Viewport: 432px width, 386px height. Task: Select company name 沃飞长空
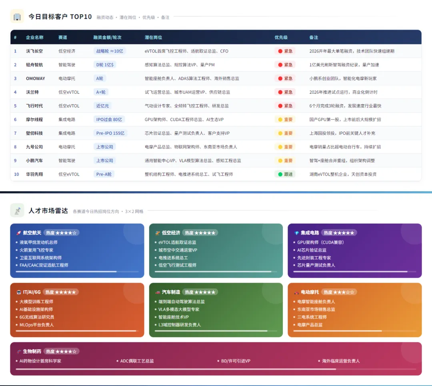[34, 51]
